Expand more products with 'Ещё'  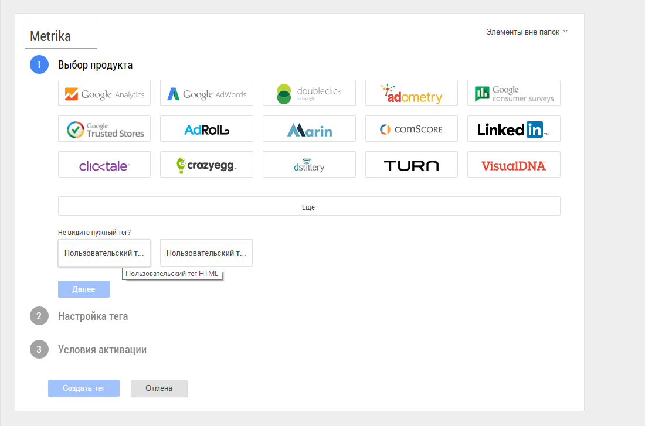point(309,206)
